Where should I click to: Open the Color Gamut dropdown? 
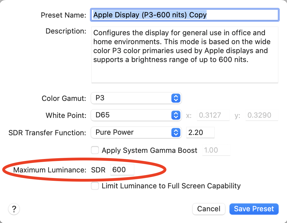coord(136,98)
